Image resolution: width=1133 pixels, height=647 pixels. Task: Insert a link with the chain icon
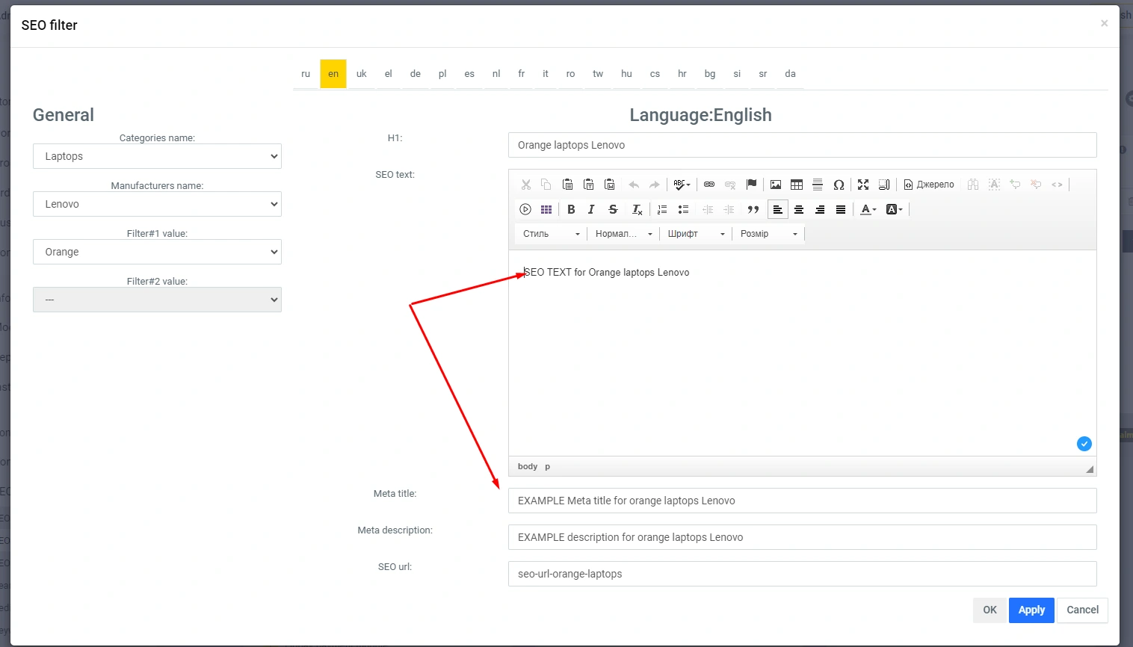point(709,185)
